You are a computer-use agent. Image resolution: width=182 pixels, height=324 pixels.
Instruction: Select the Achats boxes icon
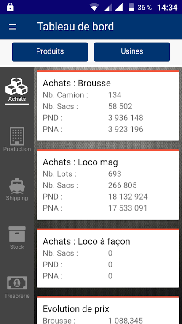pos(16,86)
